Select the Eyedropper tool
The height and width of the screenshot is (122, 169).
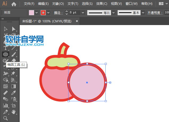point(14,93)
